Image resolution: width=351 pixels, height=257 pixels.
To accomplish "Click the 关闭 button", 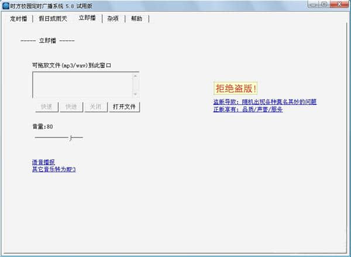I will point(95,107).
